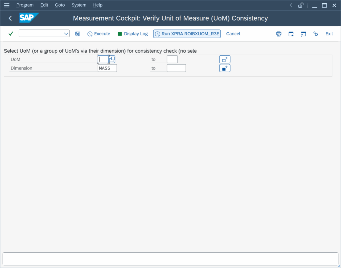Screen dimensions: 341x268
Task: Expand the transaction command field dropdown
Action: [66, 34]
